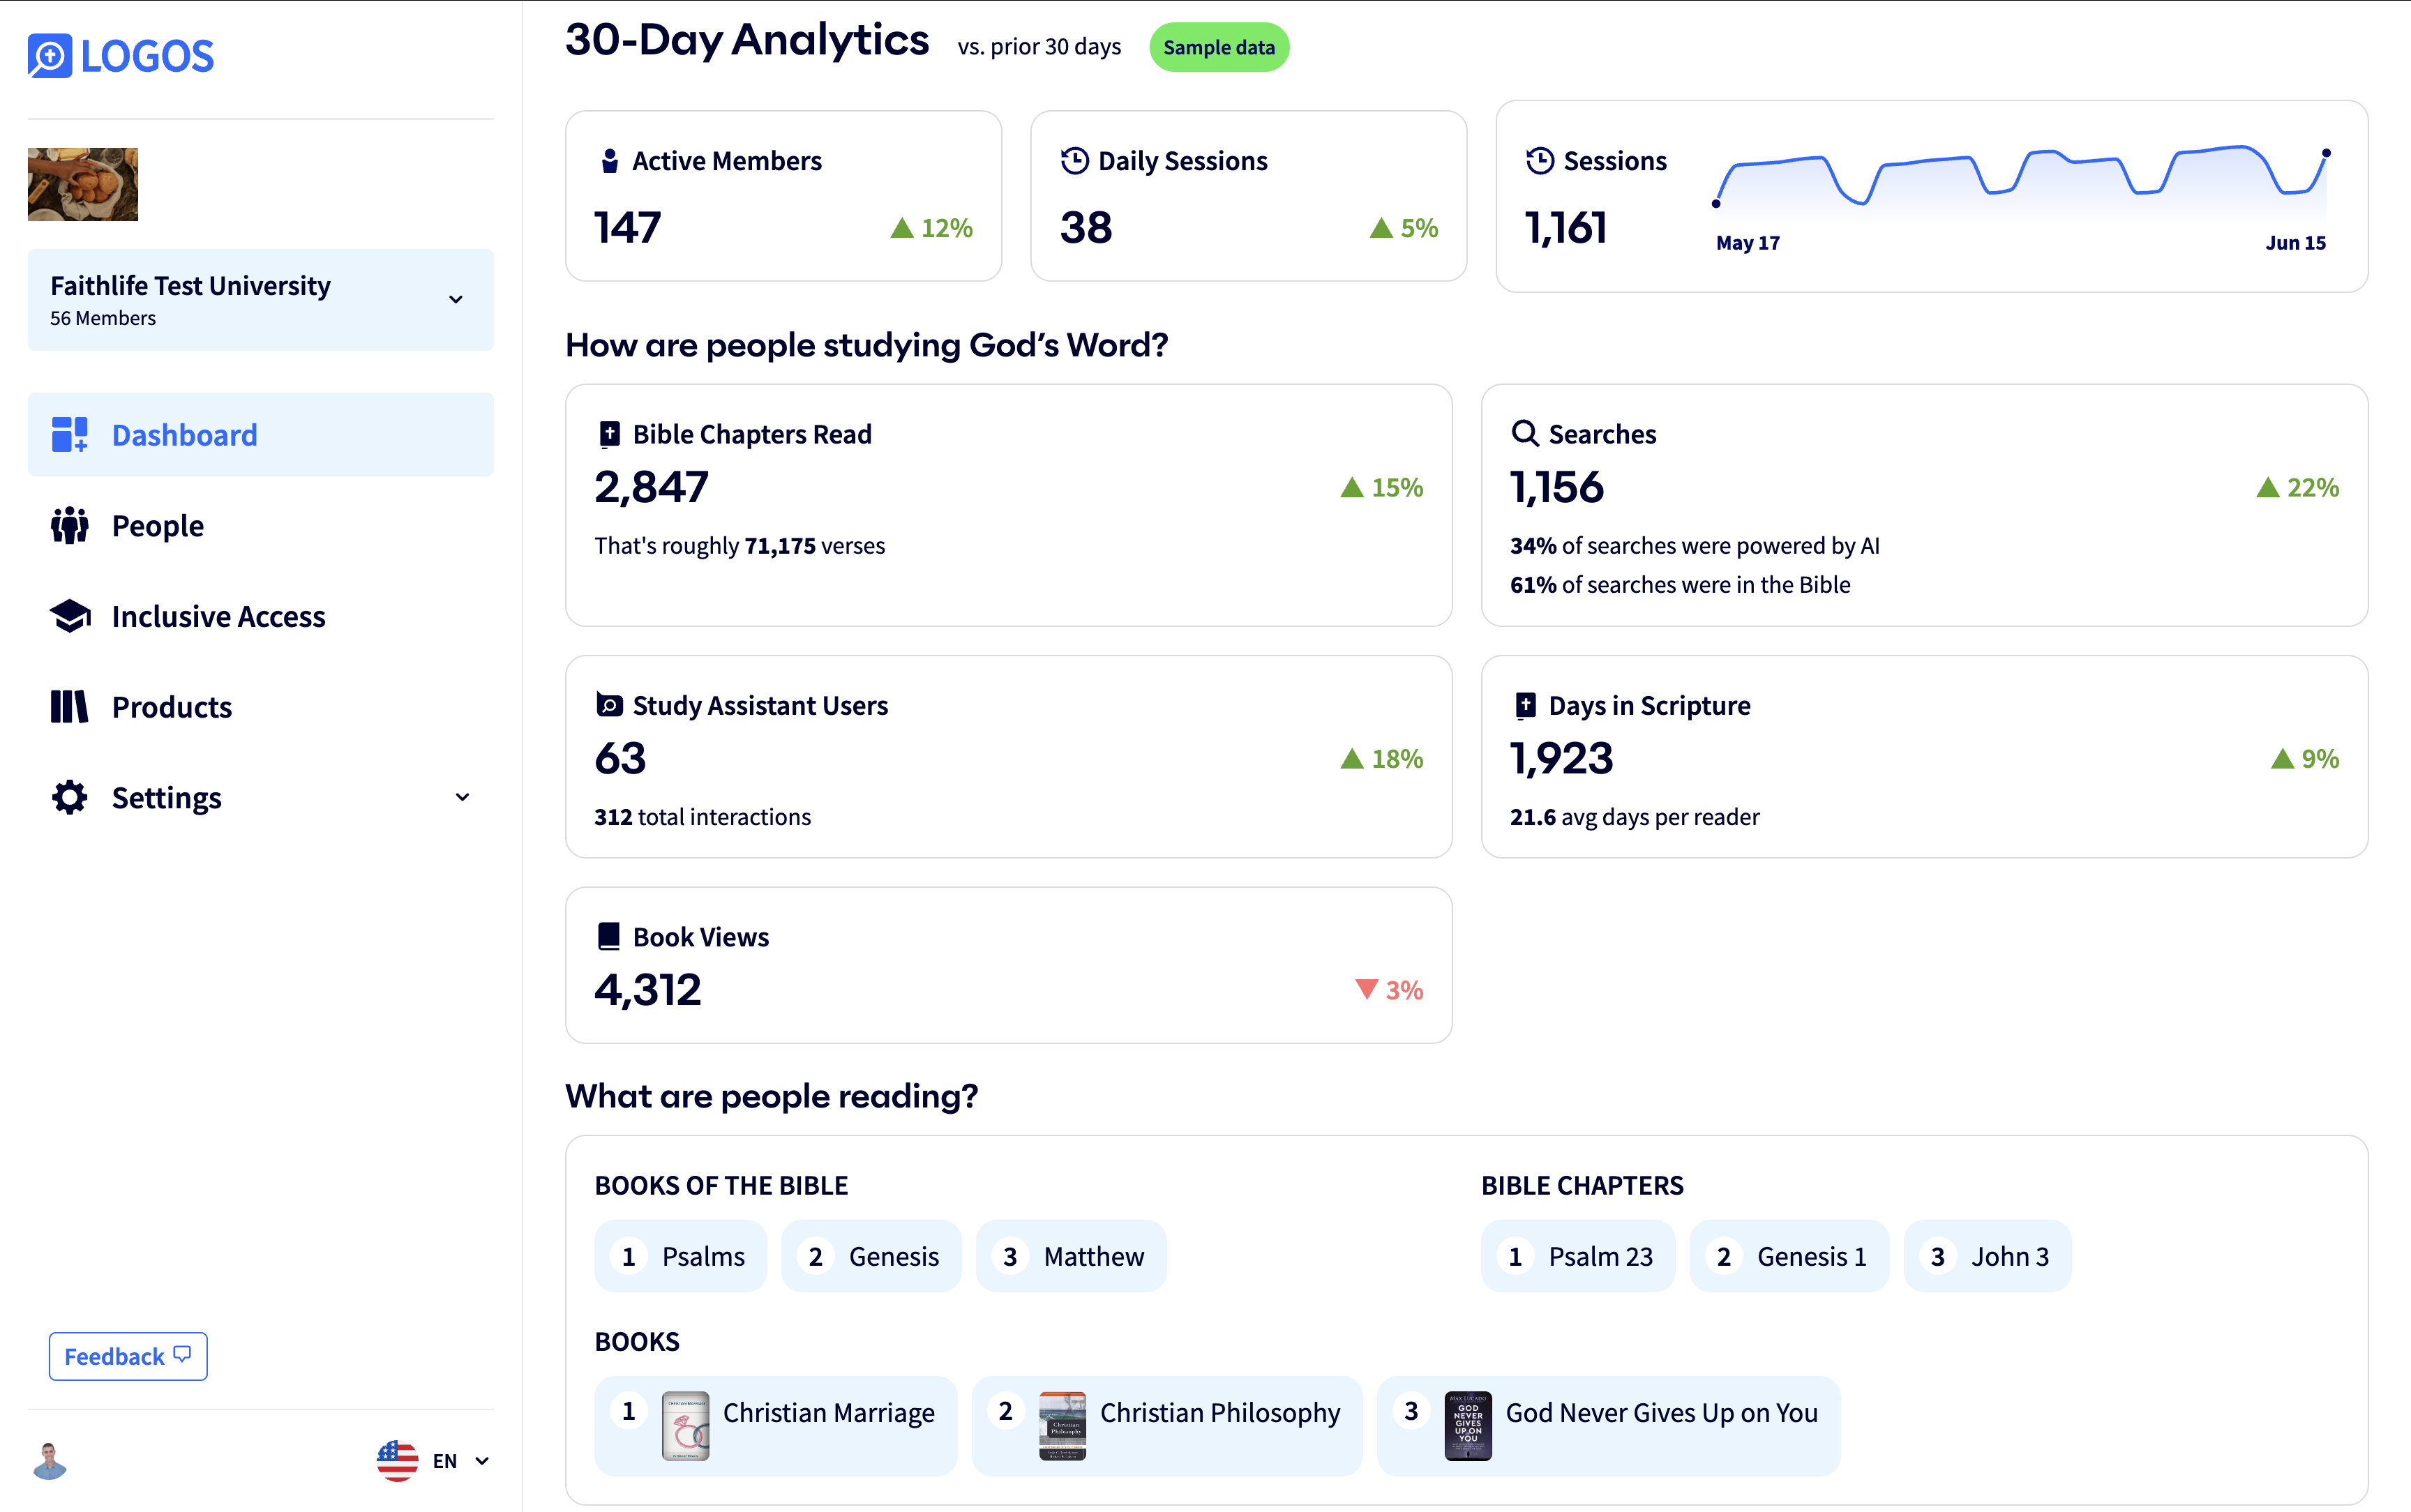Select the Psalm 23 chapter chip
Image resolution: width=2411 pixels, height=1512 pixels.
point(1578,1257)
